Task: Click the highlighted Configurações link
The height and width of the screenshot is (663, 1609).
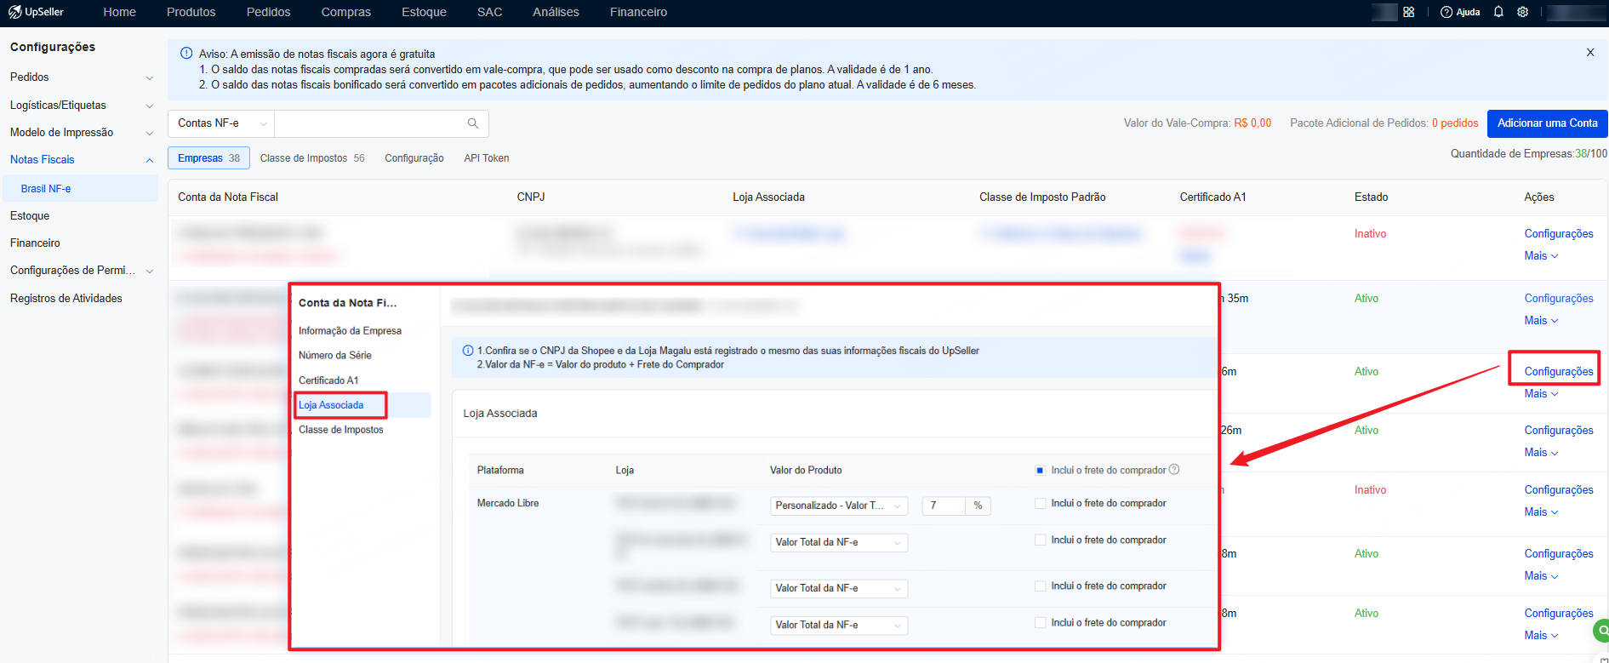Action: tap(1558, 372)
